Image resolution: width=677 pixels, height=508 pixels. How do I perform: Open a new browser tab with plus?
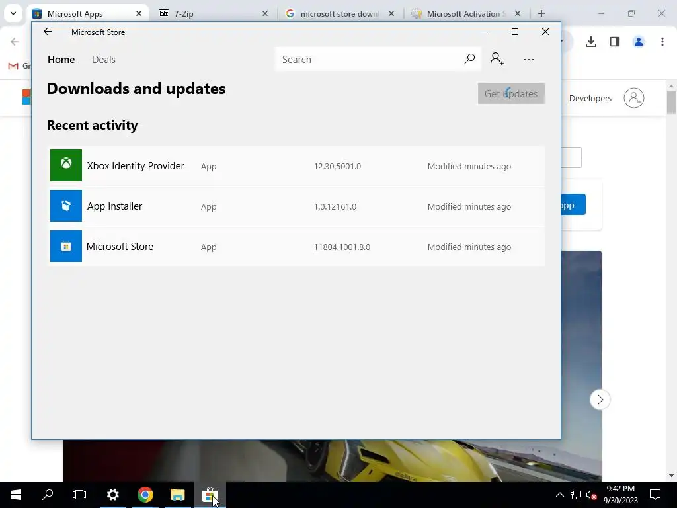click(x=541, y=13)
